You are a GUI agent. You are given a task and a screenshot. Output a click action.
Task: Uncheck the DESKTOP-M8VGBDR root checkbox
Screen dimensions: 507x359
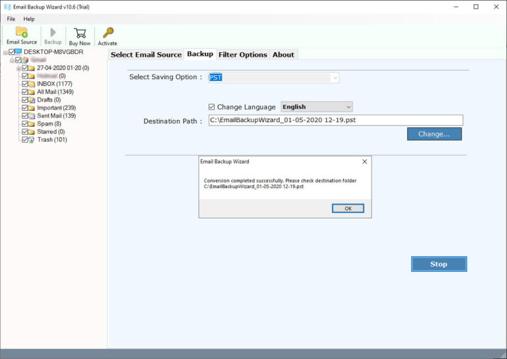tap(12, 51)
